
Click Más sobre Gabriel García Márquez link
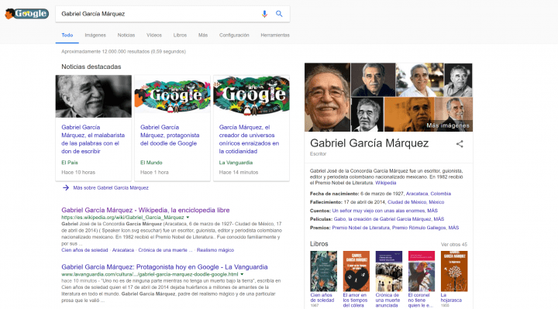(x=111, y=187)
